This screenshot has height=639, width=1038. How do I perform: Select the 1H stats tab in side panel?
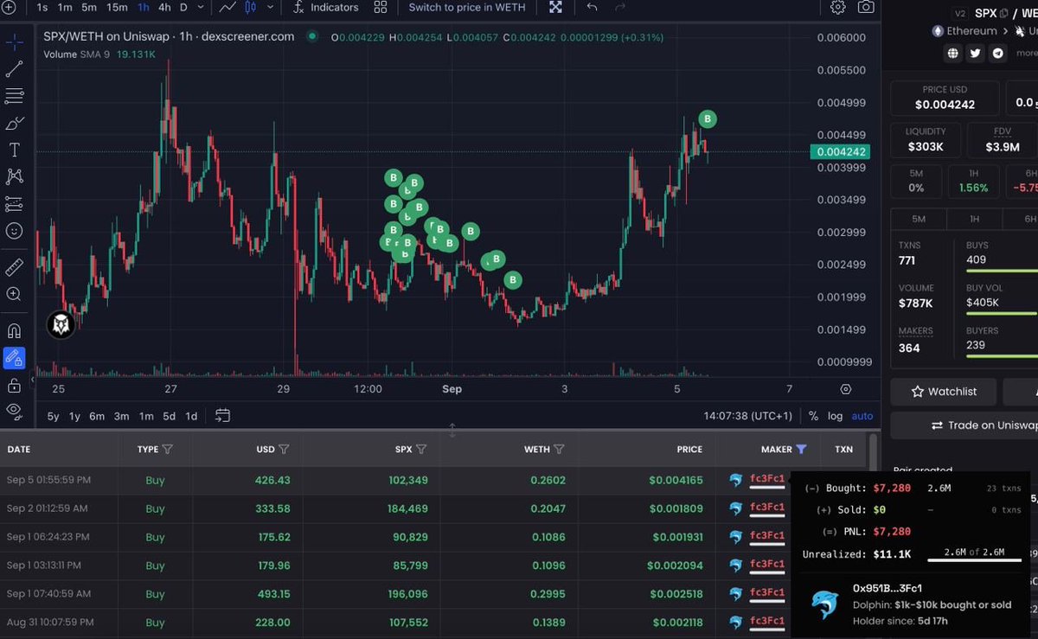pos(974,219)
